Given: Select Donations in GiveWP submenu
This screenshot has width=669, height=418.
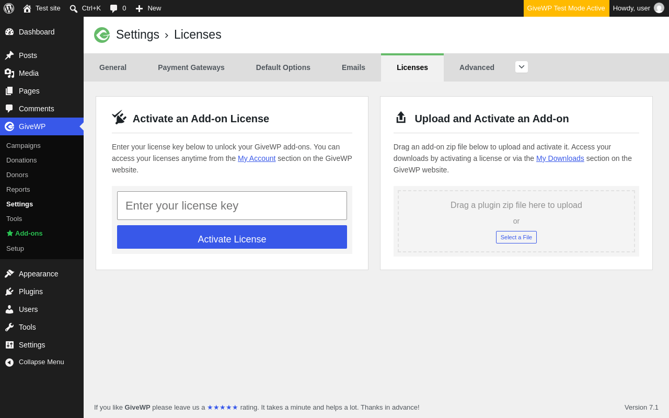Looking at the screenshot, I should [21, 160].
